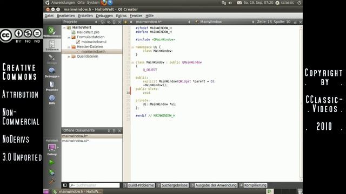Show the Suchergebnisse output pane
The height and width of the screenshot is (194, 346).
(x=172, y=185)
